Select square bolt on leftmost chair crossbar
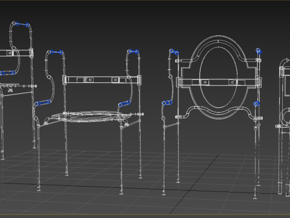The image size is (290, 218). [x=10, y=53]
